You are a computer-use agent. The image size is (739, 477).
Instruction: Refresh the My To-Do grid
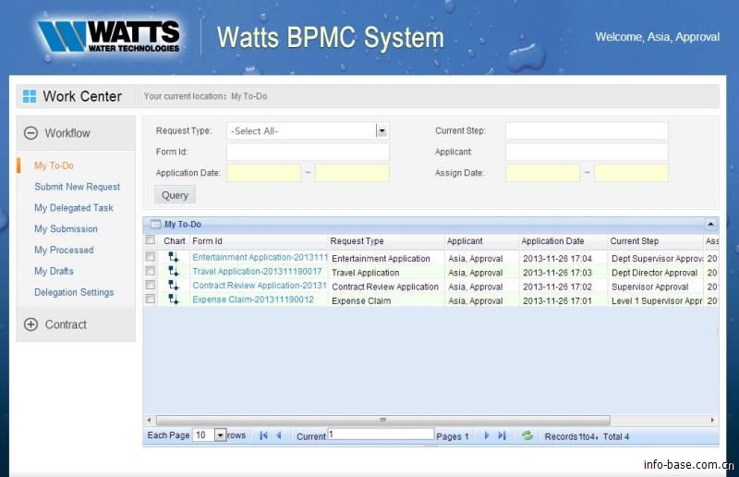coord(527,435)
